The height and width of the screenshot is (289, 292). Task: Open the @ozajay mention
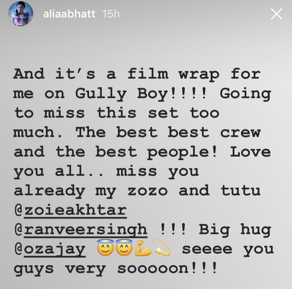[x=50, y=250]
